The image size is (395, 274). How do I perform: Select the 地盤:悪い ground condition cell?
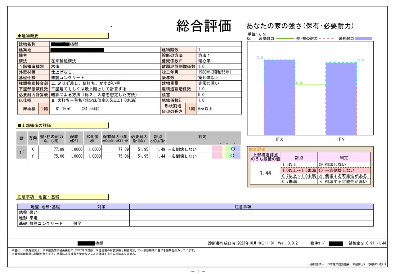click(44, 212)
